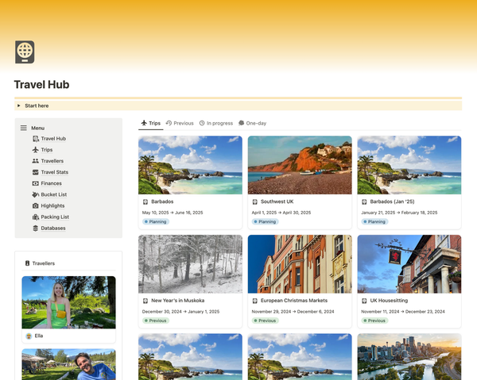
Task: Click the Finances money icon
Action: pos(35,183)
